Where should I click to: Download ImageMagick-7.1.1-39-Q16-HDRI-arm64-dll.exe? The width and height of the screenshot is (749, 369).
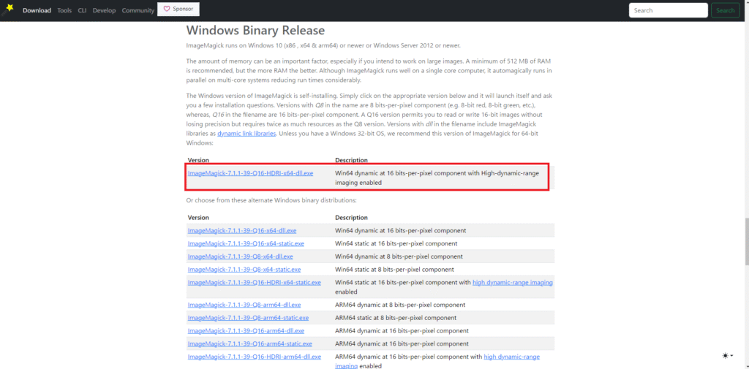click(x=254, y=357)
